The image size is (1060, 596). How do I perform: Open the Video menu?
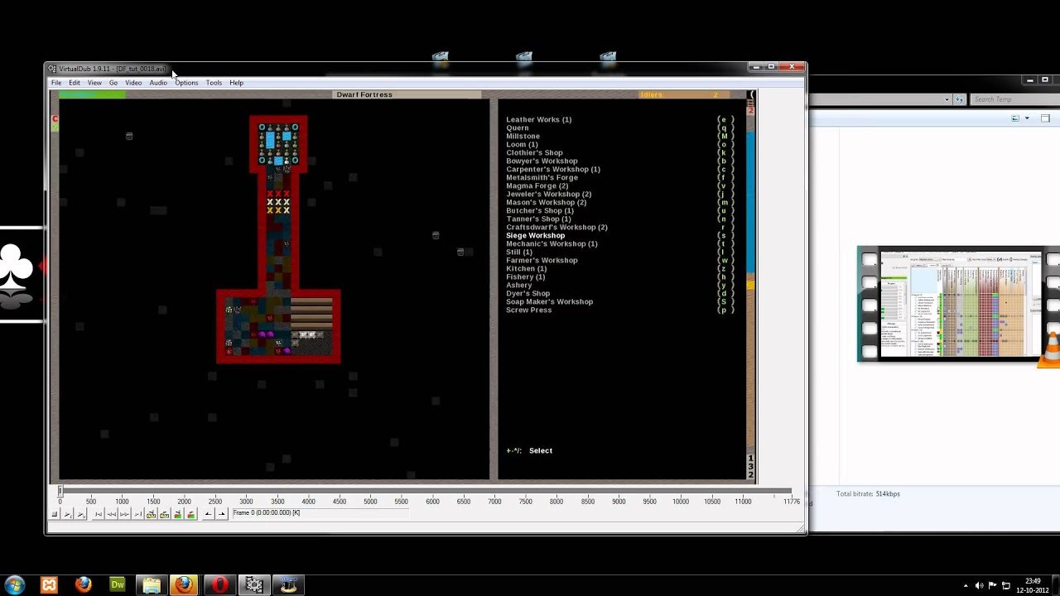[132, 83]
